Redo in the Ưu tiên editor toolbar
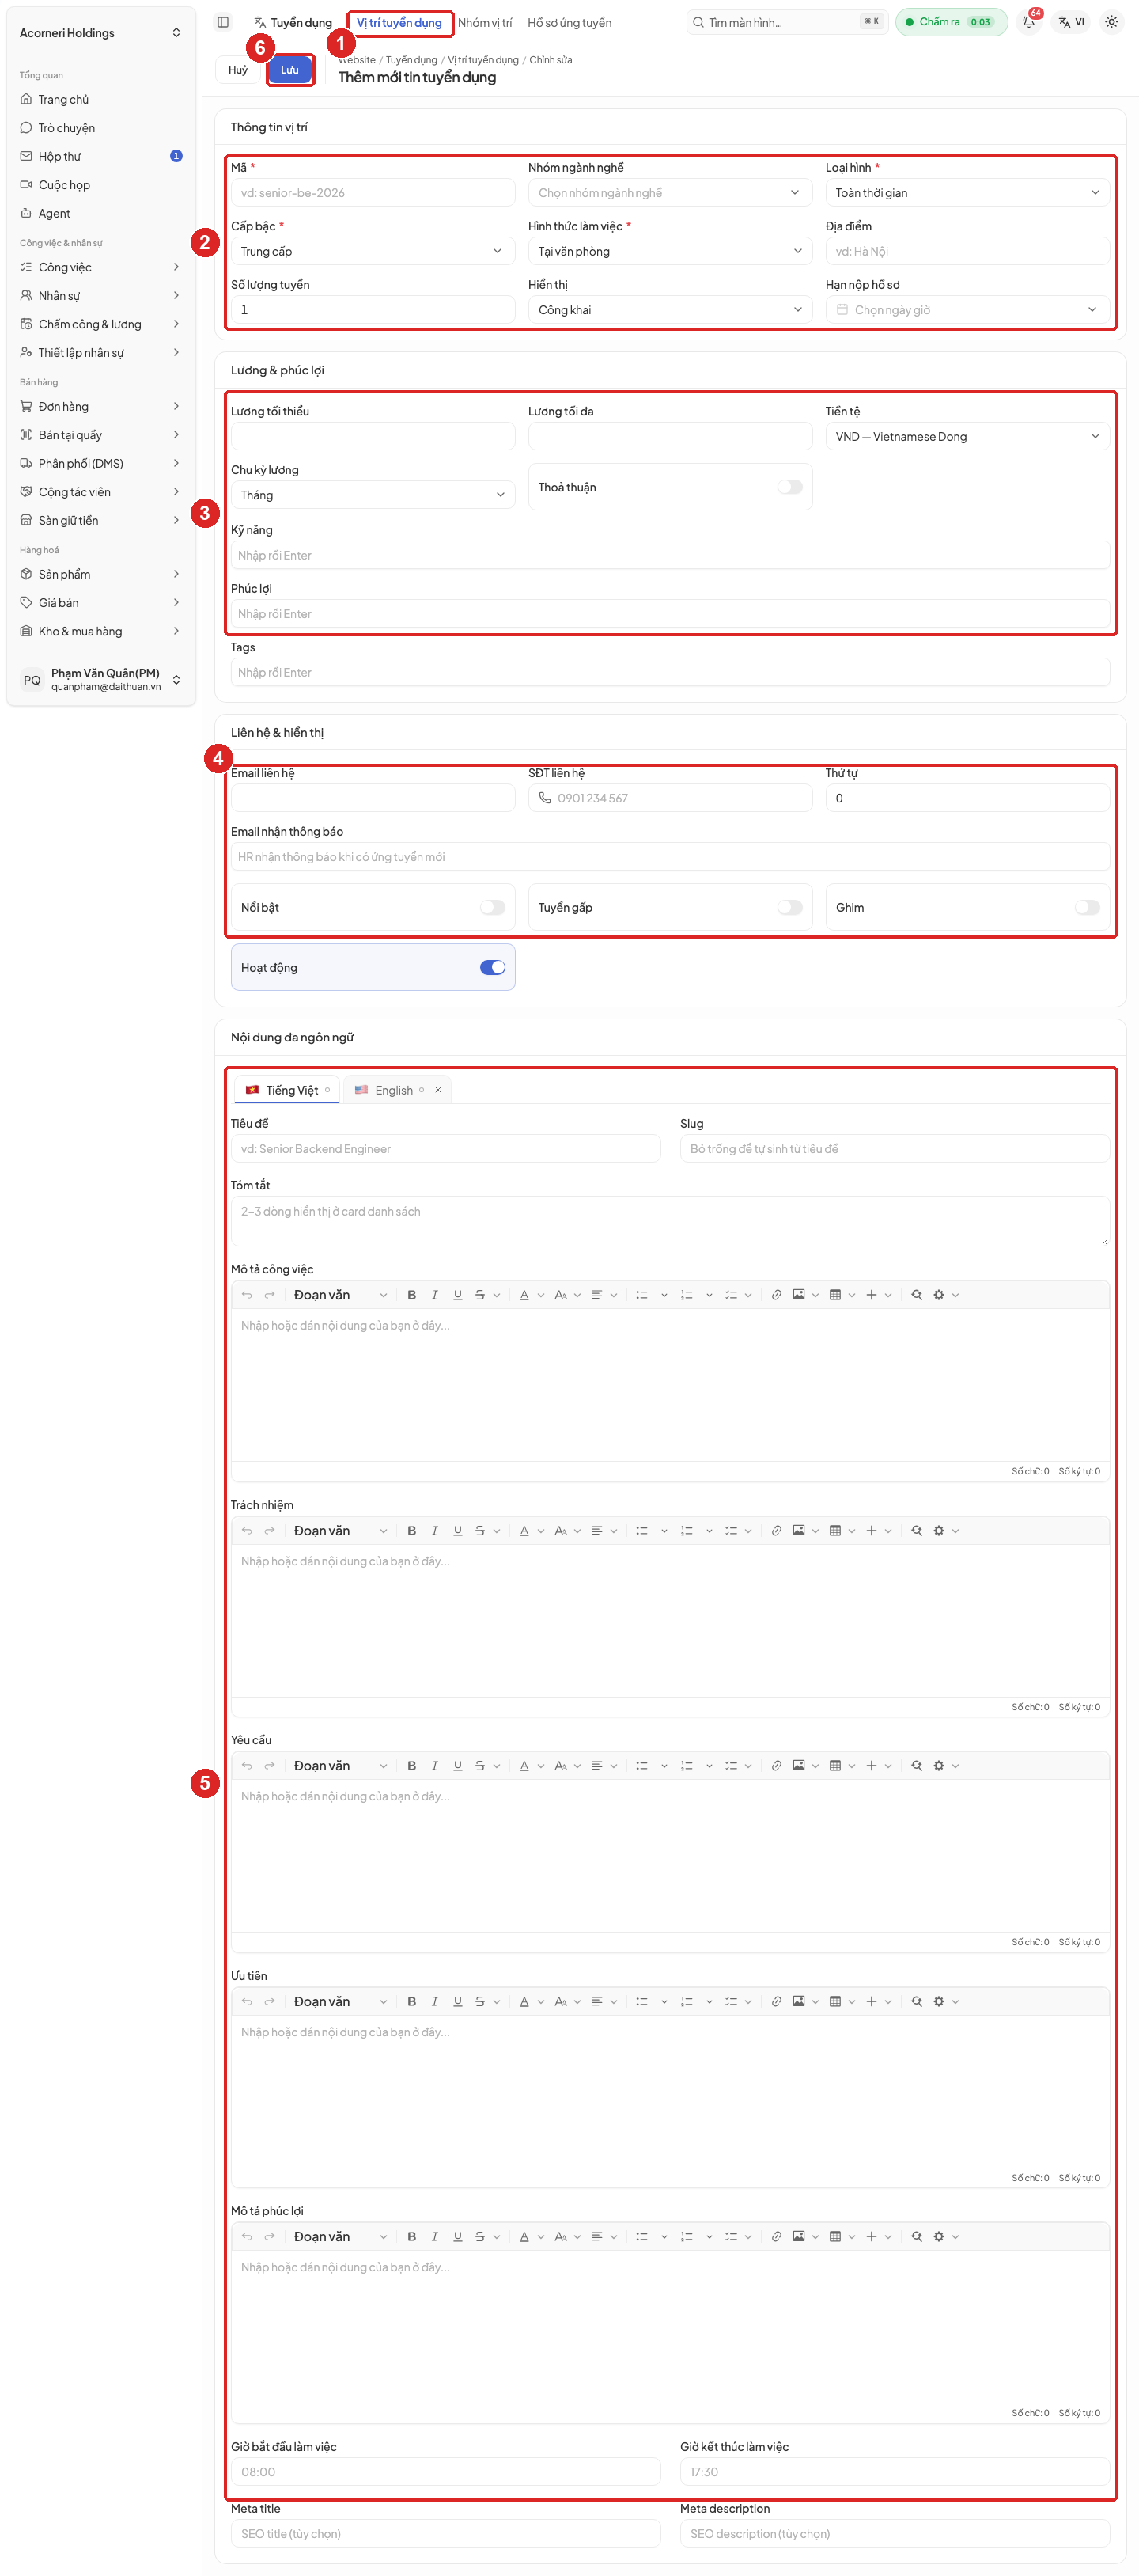1139x2576 pixels. pos(270,2002)
